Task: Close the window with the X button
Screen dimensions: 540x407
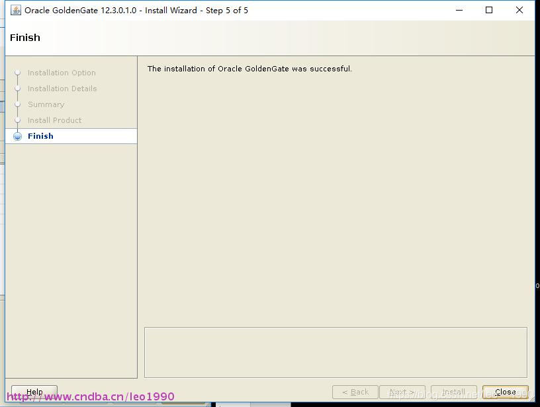Action: pos(519,11)
